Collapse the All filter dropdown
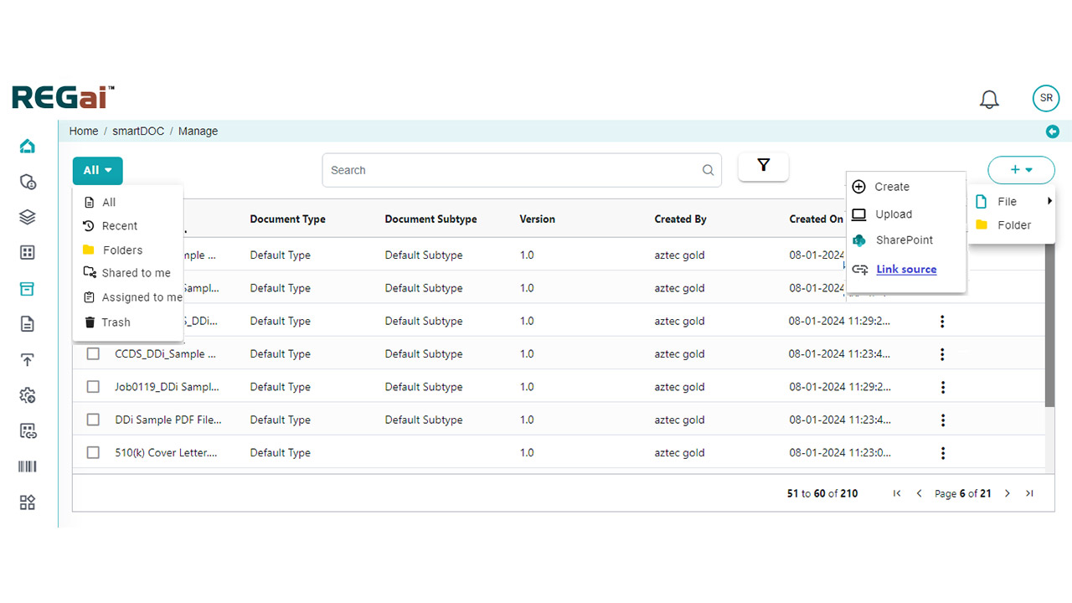This screenshot has width=1072, height=603. tap(97, 171)
